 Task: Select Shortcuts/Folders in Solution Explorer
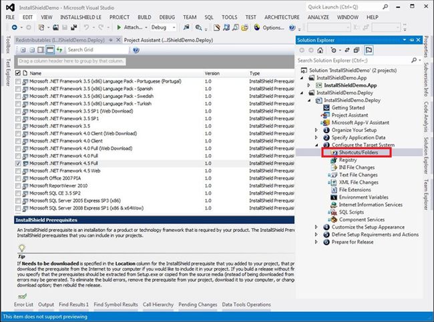tap(359, 153)
